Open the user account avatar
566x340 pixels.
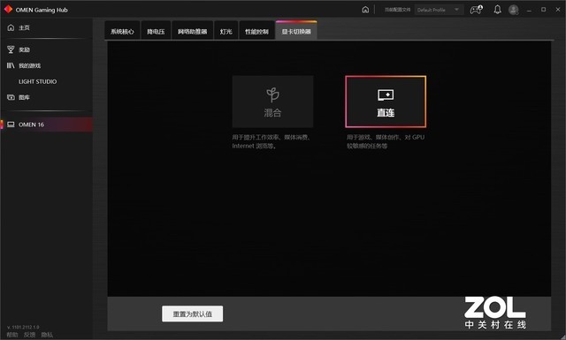(x=513, y=10)
